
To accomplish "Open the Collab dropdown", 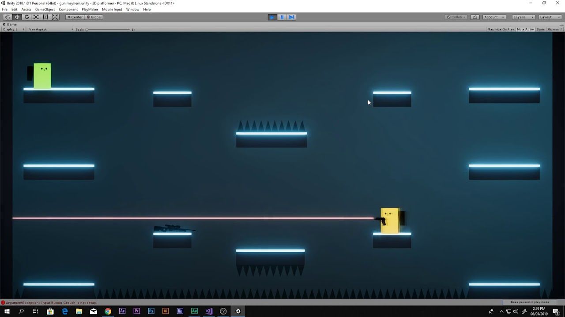I will 456,17.
